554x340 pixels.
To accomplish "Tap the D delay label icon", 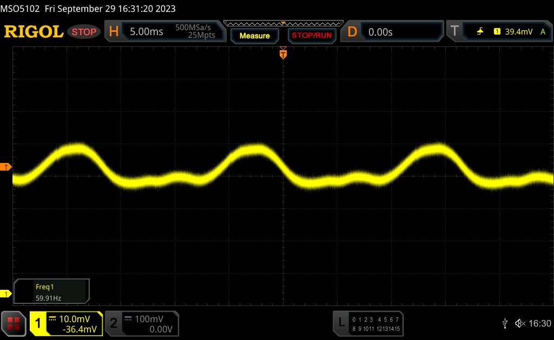I will (x=352, y=32).
